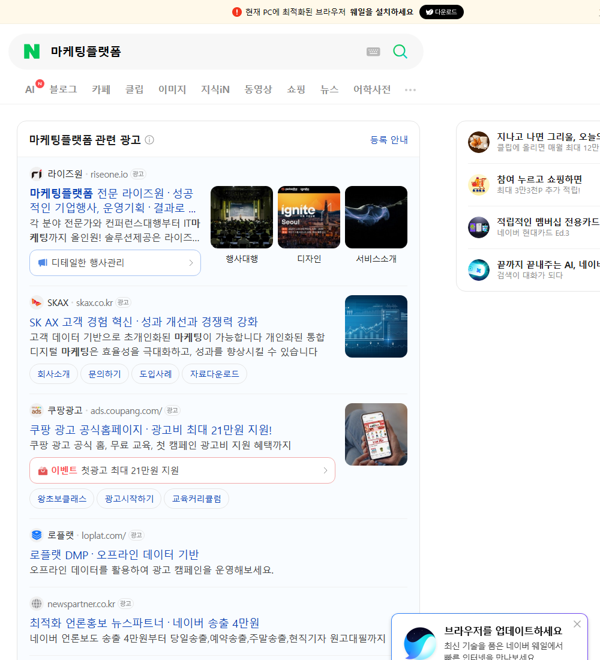Switch to the 이미지 tab
The width and height of the screenshot is (600, 660).
172,89
